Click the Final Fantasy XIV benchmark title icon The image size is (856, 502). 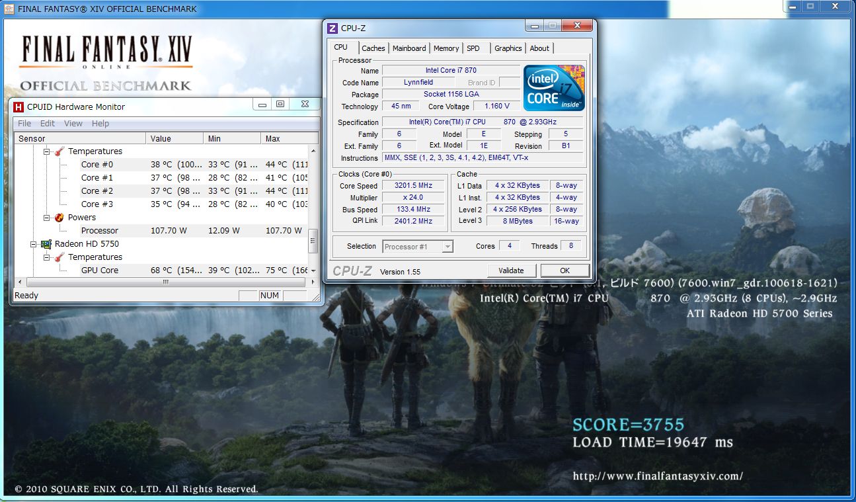pos(8,9)
